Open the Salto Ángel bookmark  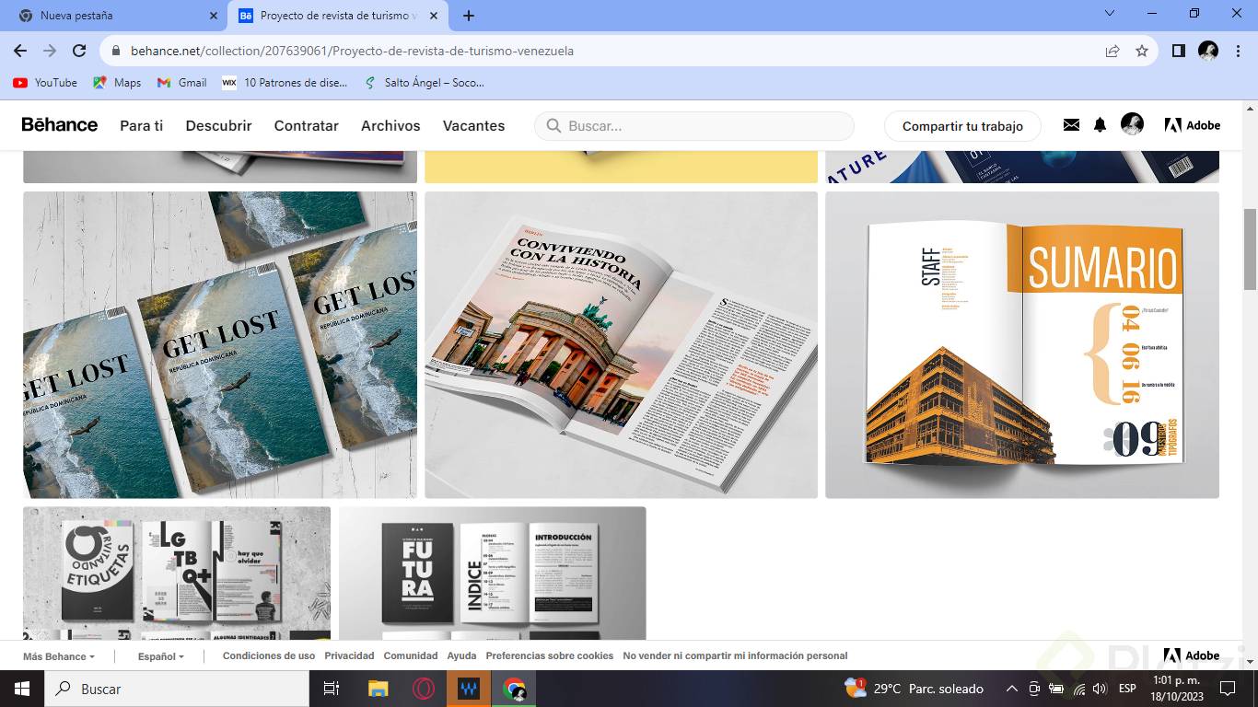[x=424, y=83]
